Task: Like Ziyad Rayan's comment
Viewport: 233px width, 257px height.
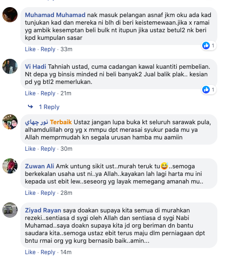Action: pyautogui.click(x=30, y=252)
